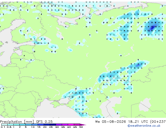This screenshot has height=128, width=166.
Task: Click the over-50 mm arrow tip of legend
Action: (x=83, y=125)
